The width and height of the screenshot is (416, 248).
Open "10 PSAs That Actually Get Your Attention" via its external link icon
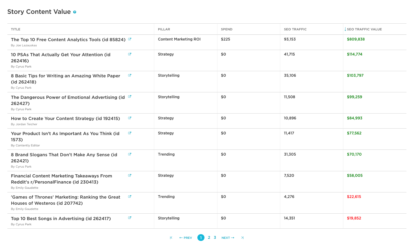click(130, 54)
